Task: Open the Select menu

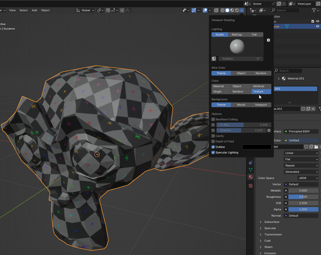Action: coord(24,10)
